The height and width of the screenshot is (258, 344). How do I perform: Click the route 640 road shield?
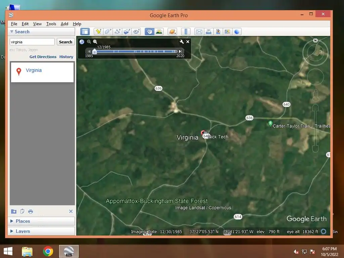[286, 104]
